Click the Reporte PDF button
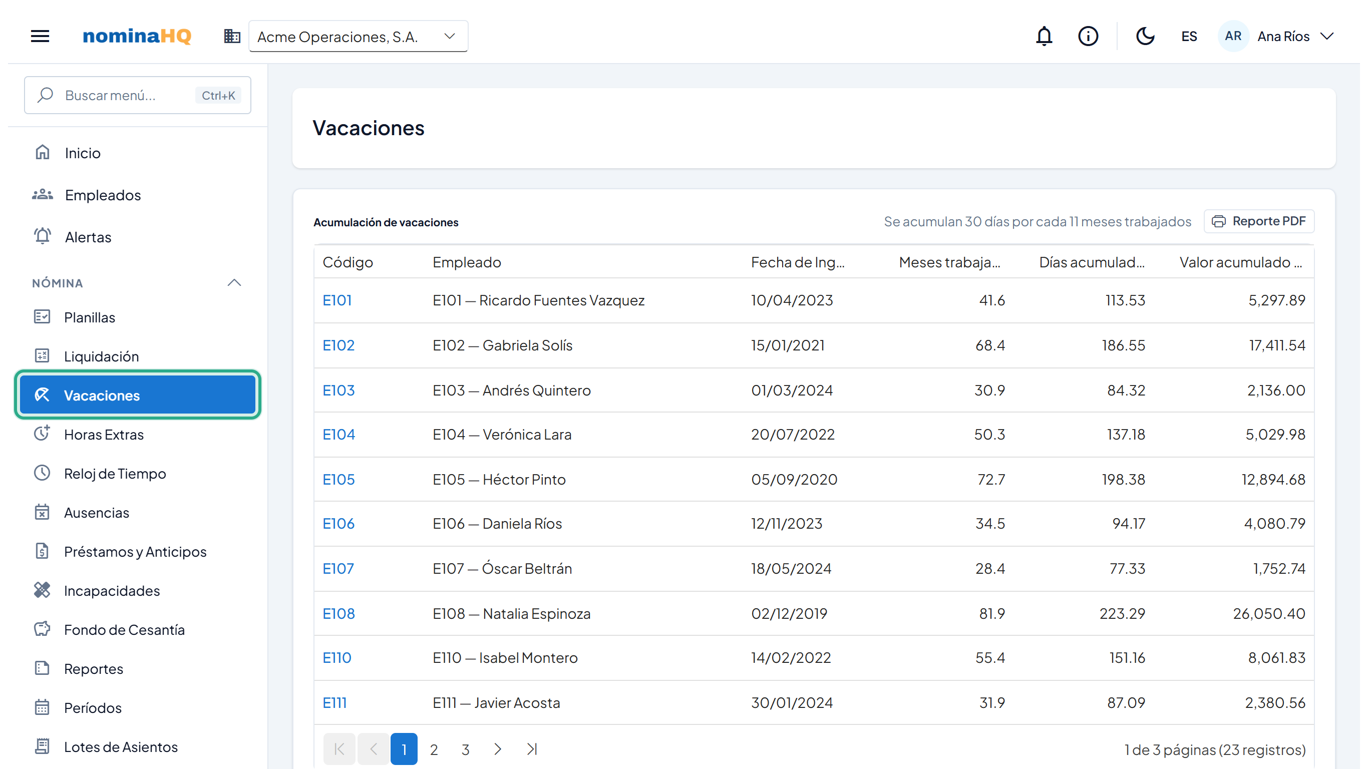 [1259, 221]
